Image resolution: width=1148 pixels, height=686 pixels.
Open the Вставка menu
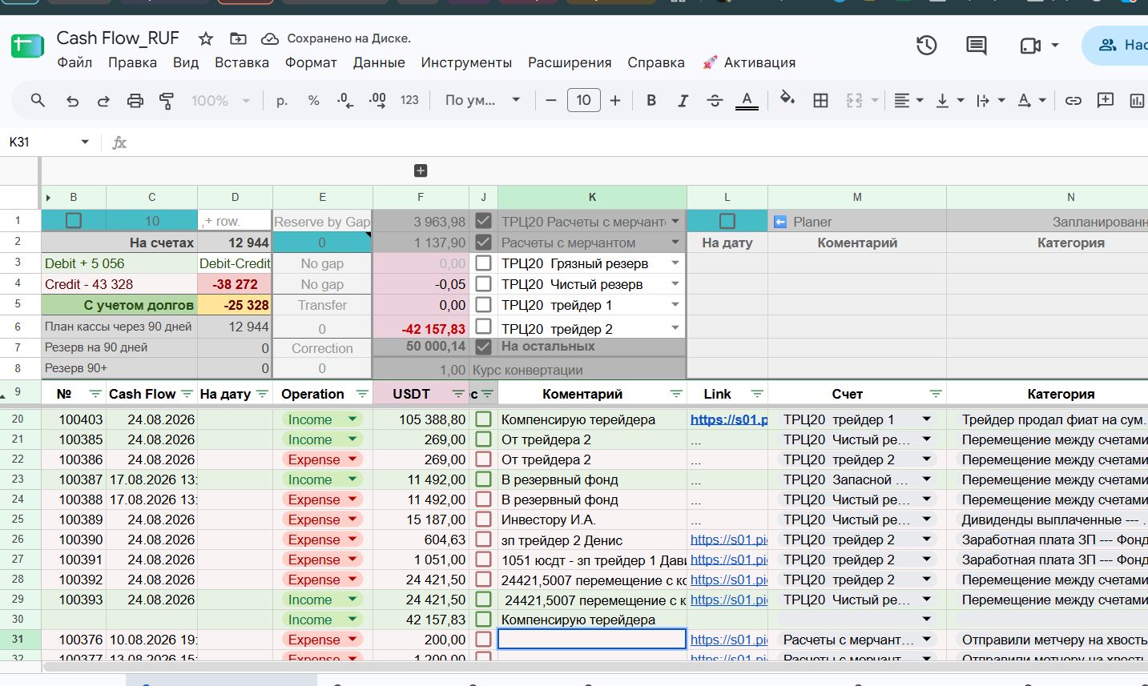(x=242, y=62)
